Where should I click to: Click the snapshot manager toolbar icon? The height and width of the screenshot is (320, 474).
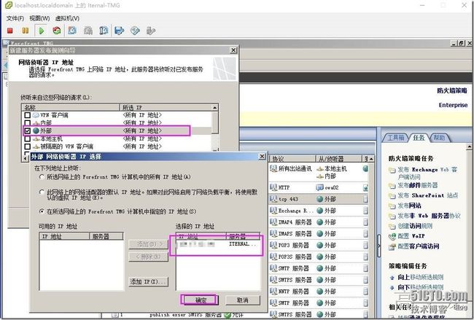coord(104,31)
